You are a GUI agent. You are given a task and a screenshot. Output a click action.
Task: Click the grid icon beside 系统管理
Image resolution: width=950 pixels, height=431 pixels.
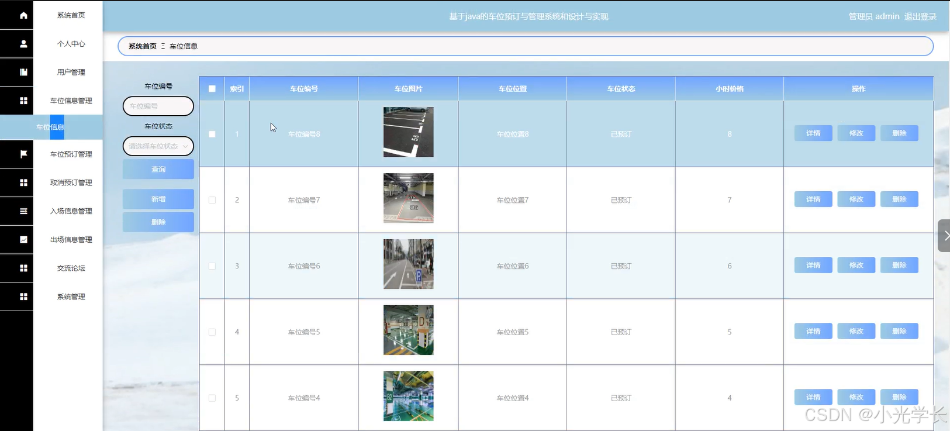coord(23,296)
